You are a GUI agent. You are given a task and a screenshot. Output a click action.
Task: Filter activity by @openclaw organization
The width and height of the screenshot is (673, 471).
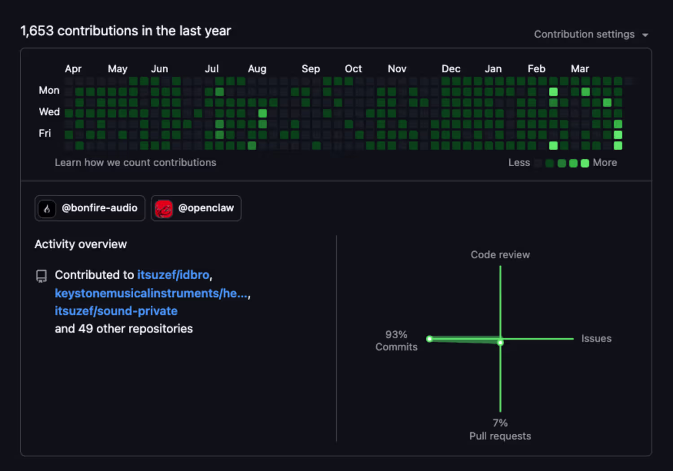[x=206, y=208]
